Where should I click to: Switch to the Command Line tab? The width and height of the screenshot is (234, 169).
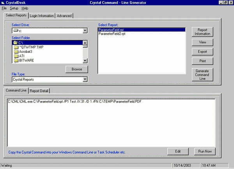point(16,90)
